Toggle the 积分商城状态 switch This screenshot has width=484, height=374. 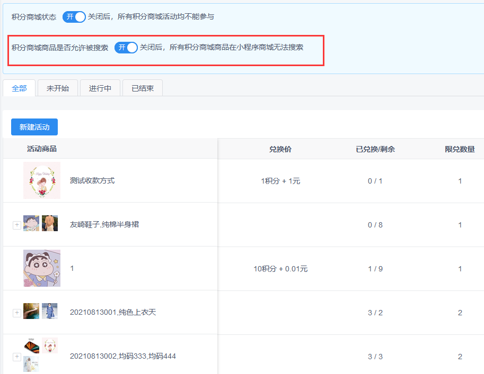74,17
